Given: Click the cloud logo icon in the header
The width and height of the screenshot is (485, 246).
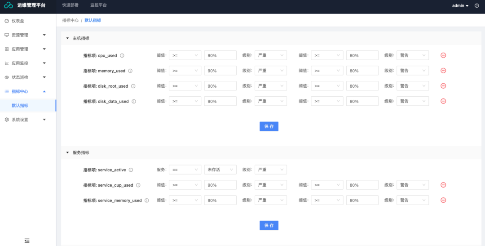Looking at the screenshot, I should (9, 5).
